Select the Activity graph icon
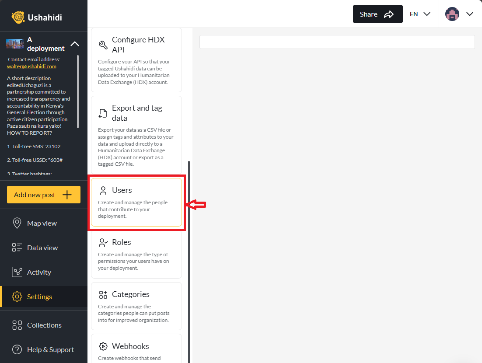The height and width of the screenshot is (363, 482). (x=16, y=272)
